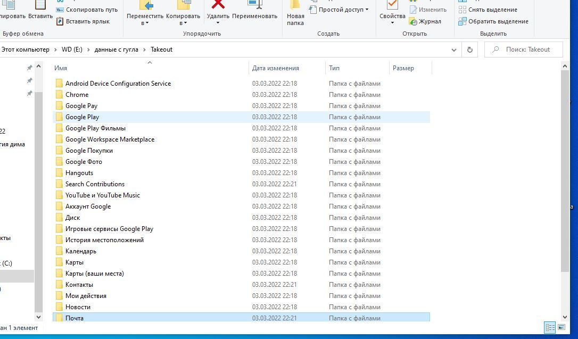Click Invert selection (Обратить выделение)
Screen dimensions: 578x339
pyautogui.click(x=498, y=21)
